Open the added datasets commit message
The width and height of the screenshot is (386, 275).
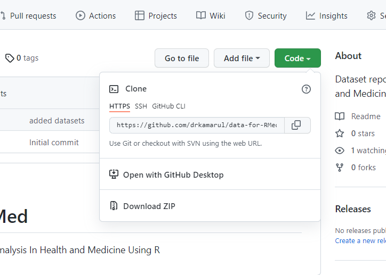point(57,121)
